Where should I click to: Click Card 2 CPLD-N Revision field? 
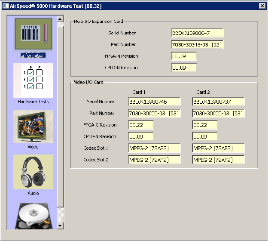205,136
